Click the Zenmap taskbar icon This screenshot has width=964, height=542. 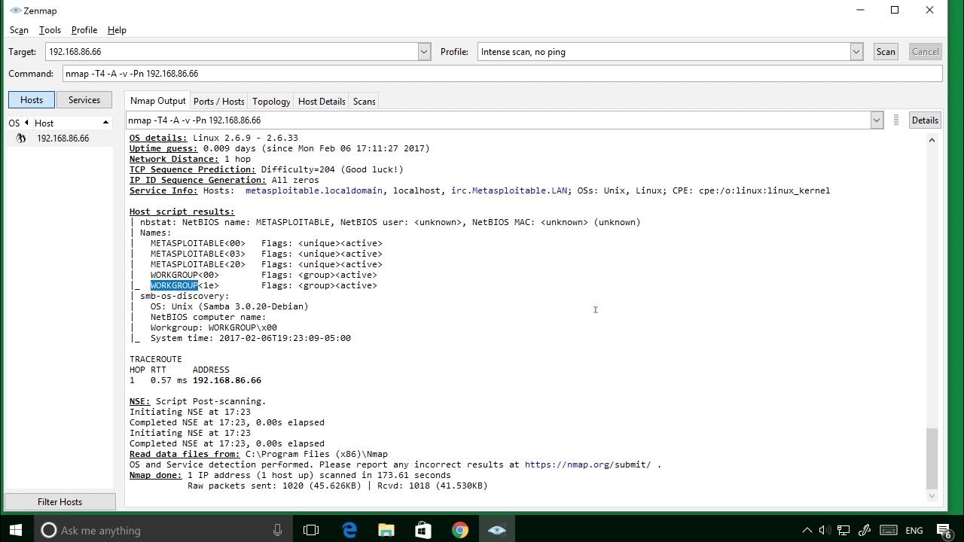(496, 530)
